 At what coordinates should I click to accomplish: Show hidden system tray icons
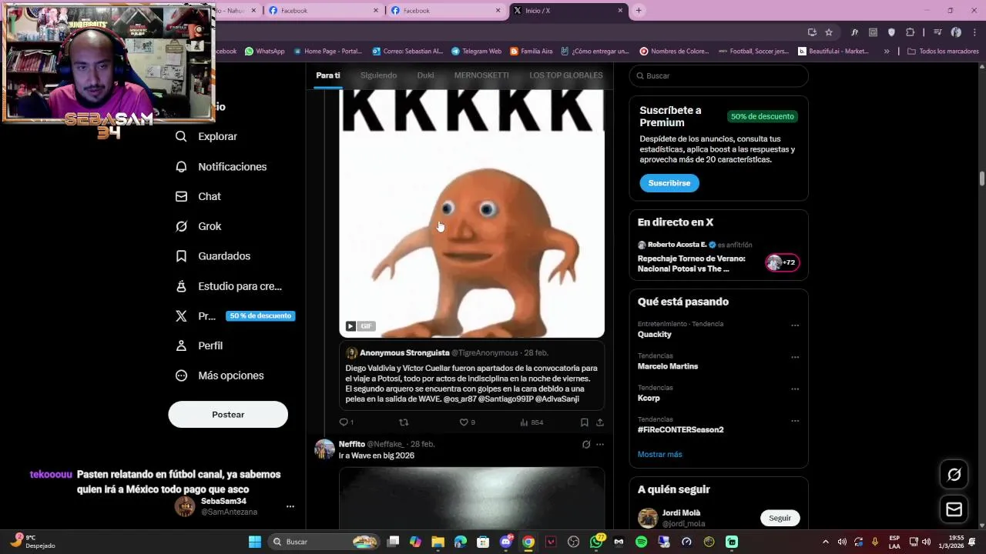point(825,542)
